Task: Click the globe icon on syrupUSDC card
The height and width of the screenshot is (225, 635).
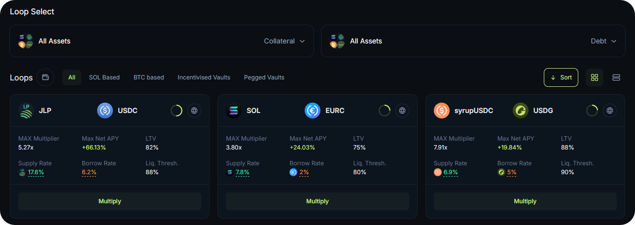Action: pyautogui.click(x=609, y=111)
